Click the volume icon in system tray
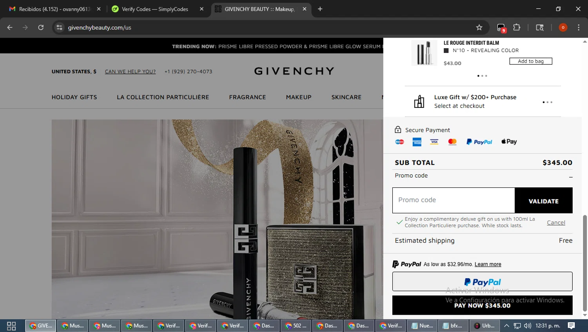The height and width of the screenshot is (332, 588). 528,326
